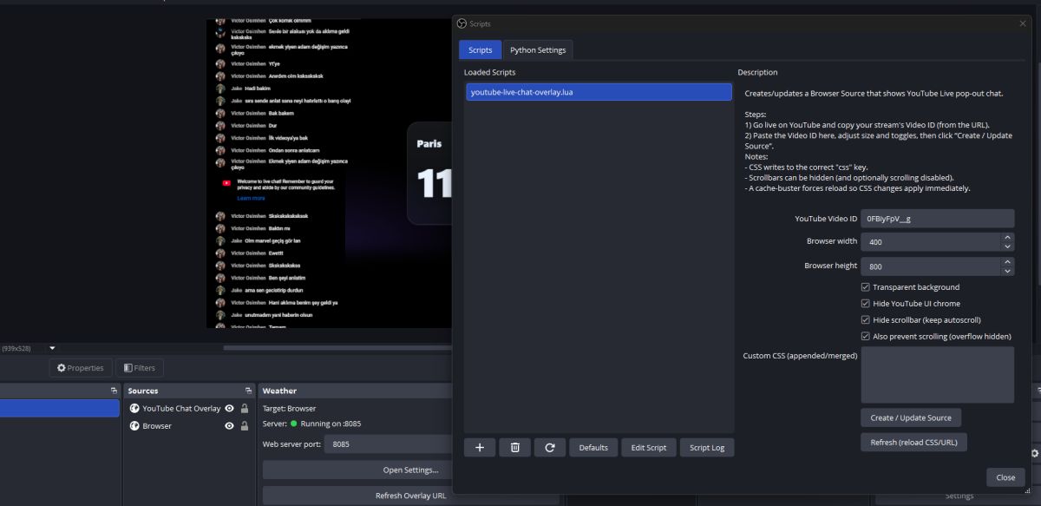Viewport: 1041px width, 506px height.
Task: Reload scripts with the refresh icon
Action: 550,447
